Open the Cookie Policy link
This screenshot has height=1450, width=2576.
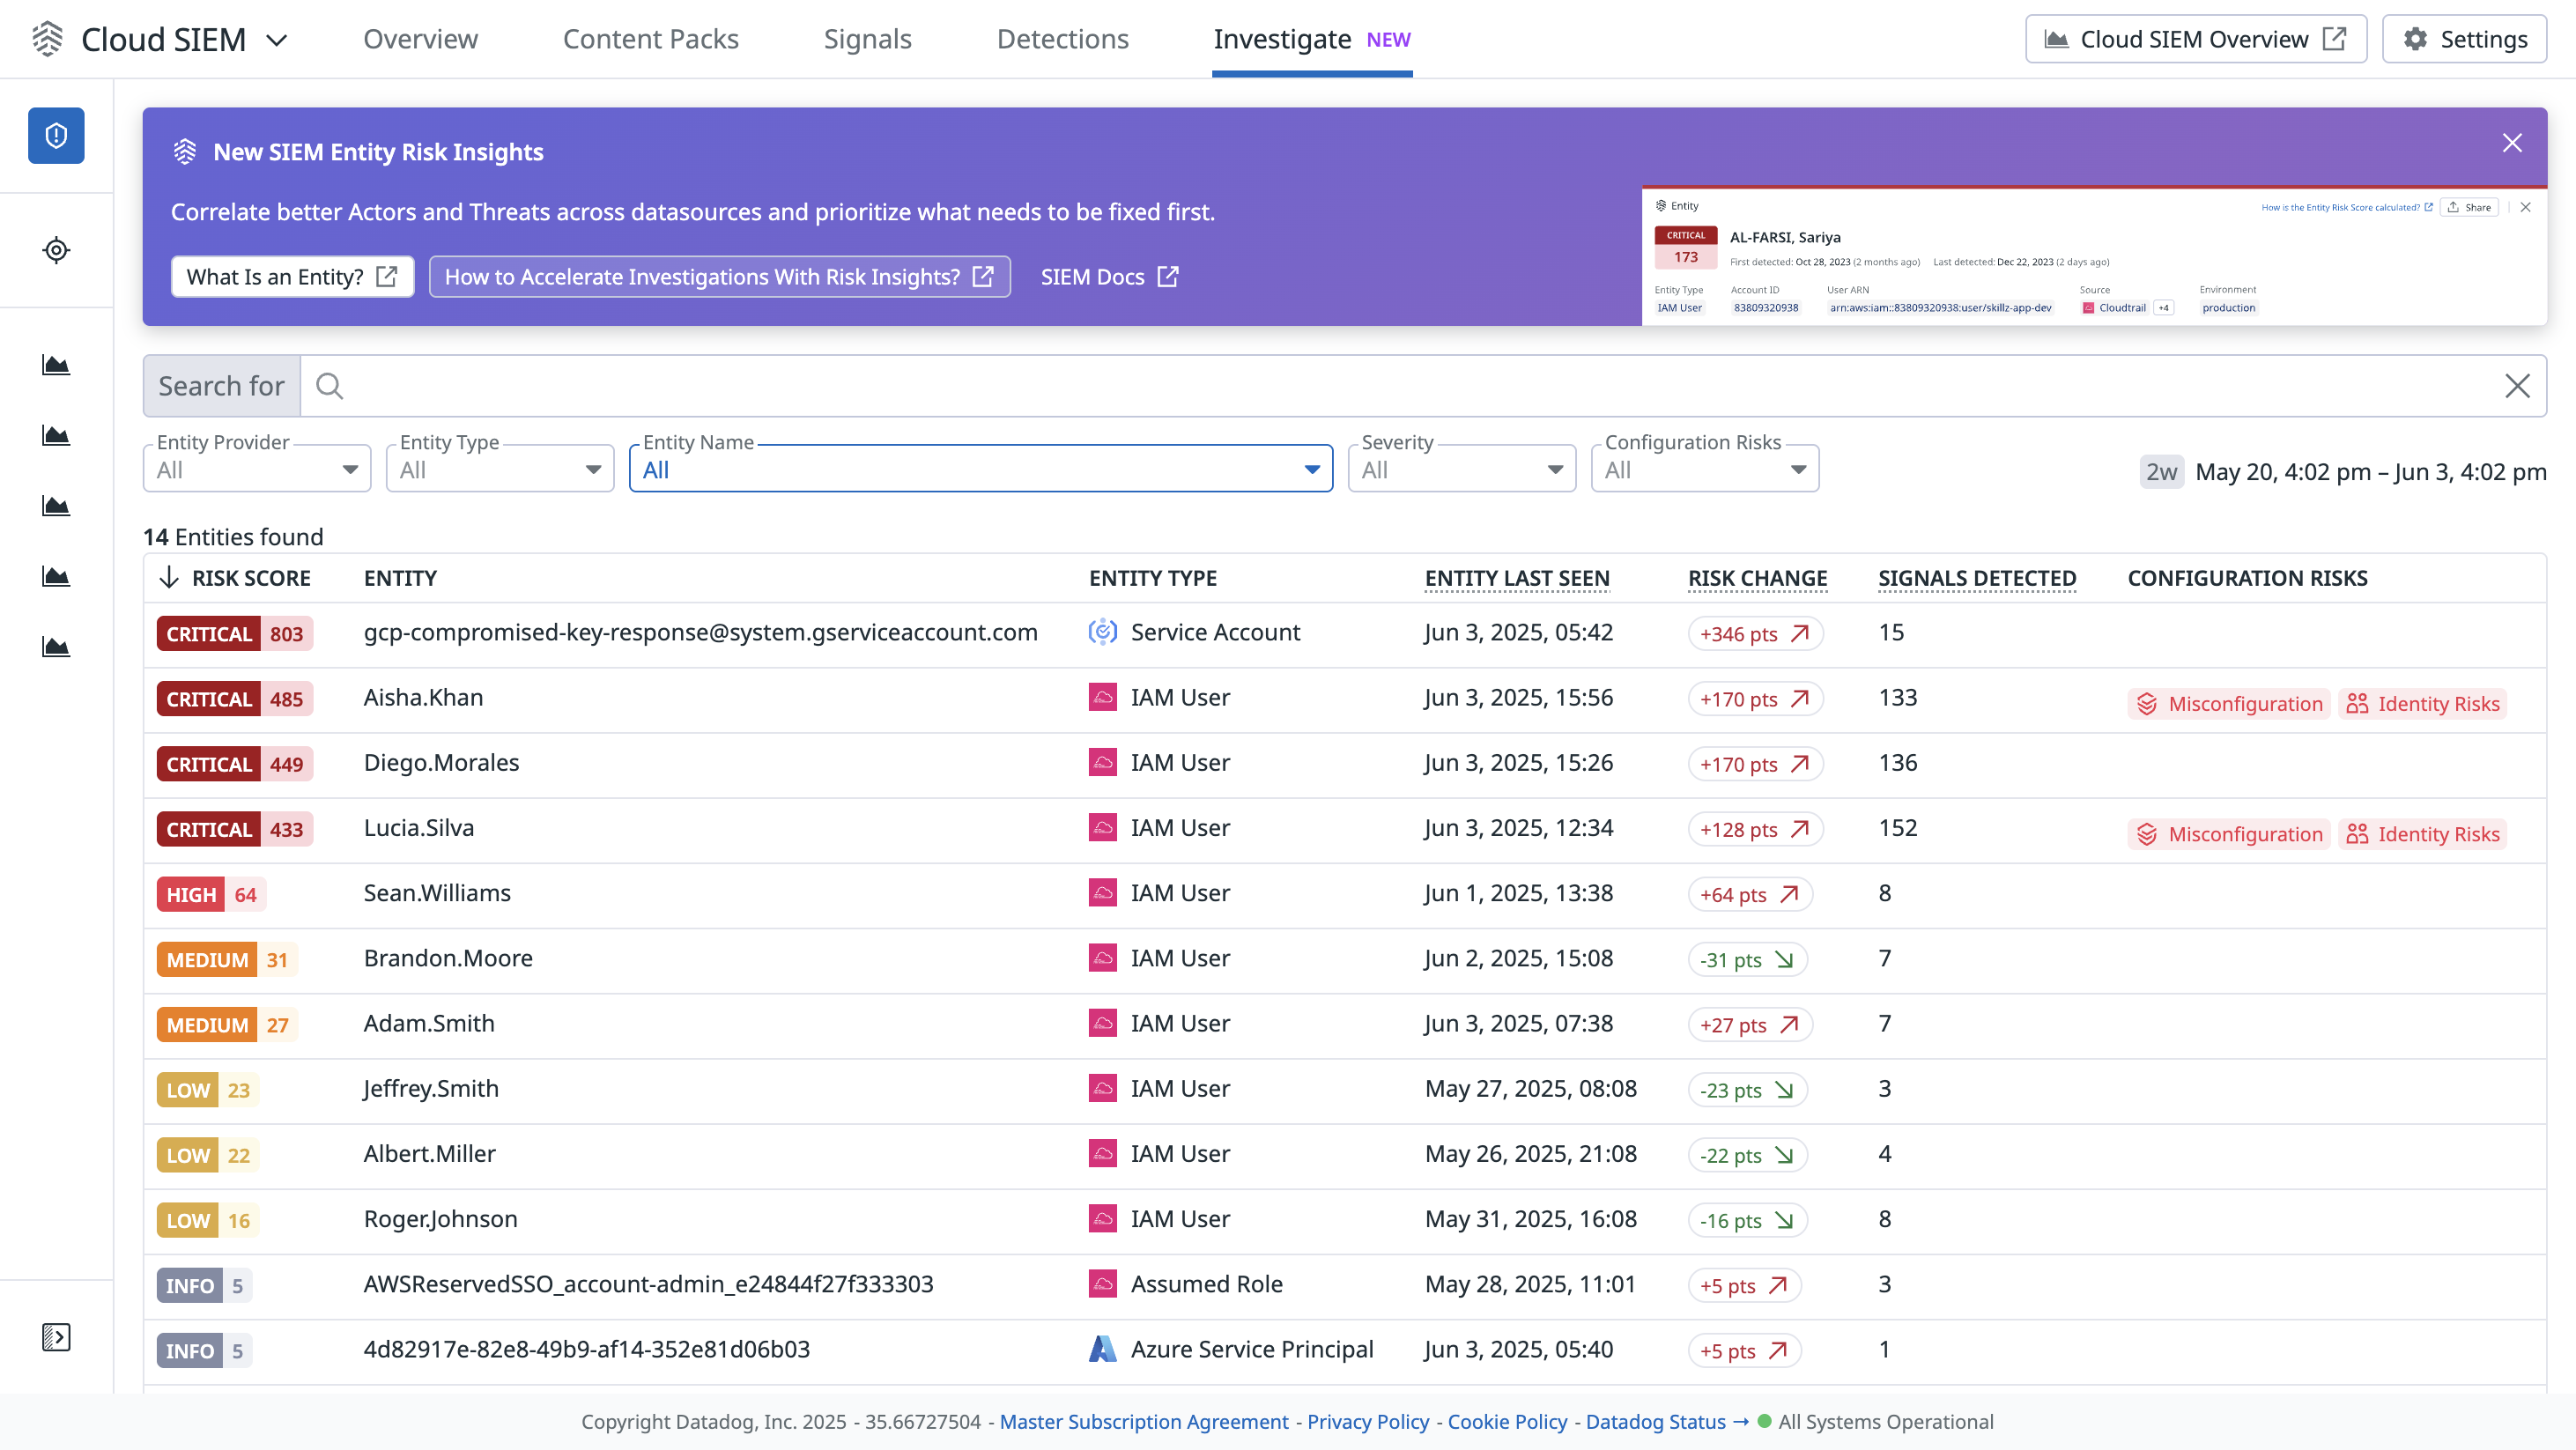tap(1507, 1421)
